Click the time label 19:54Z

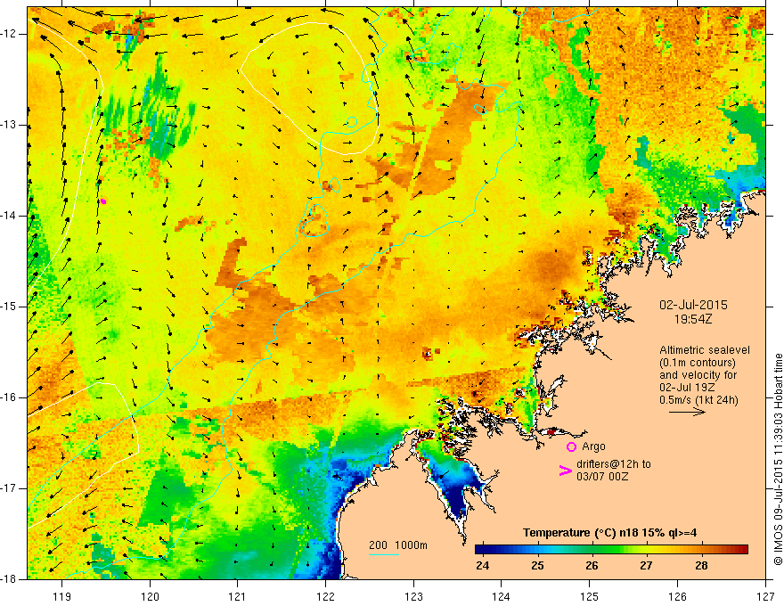[692, 319]
